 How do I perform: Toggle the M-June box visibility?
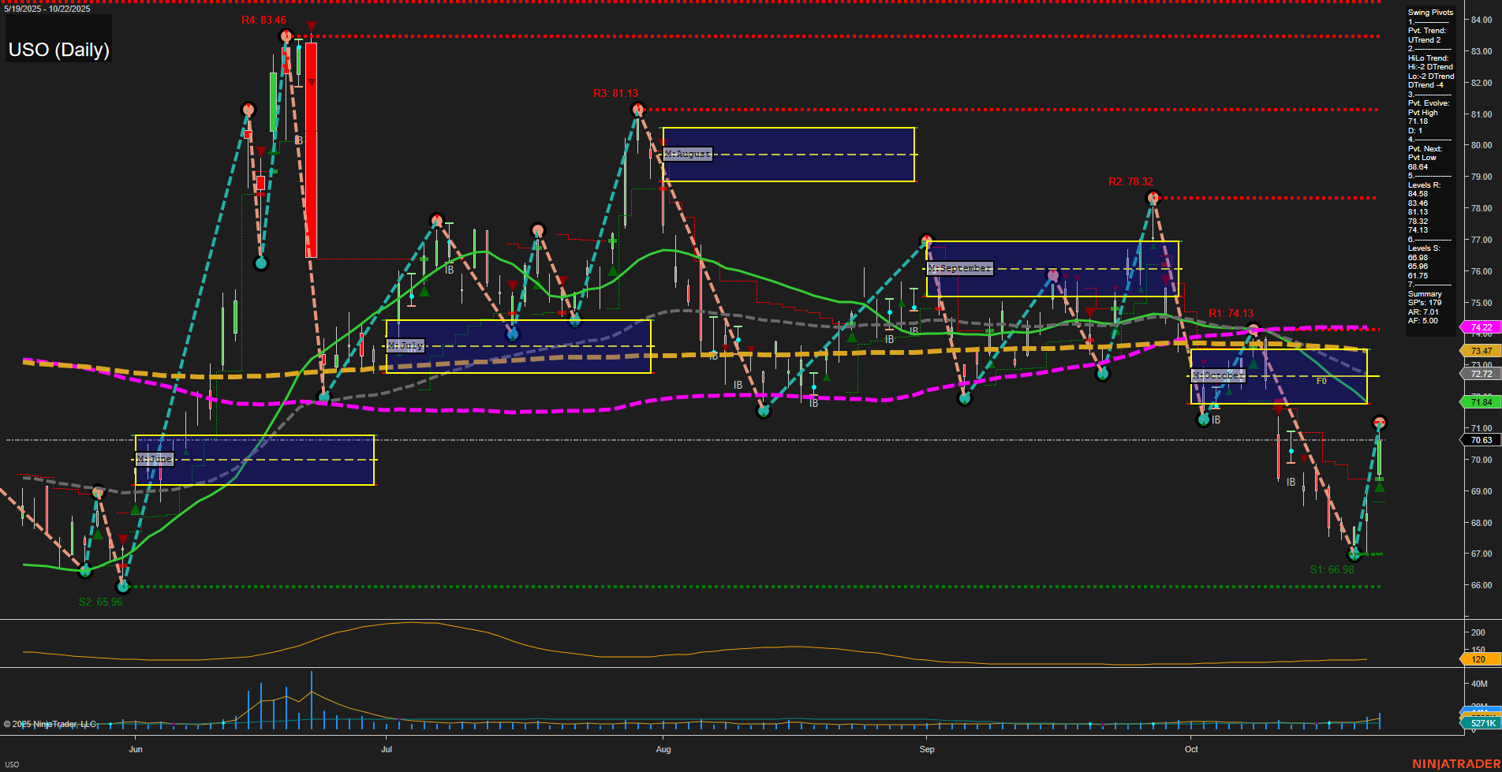tap(155, 458)
